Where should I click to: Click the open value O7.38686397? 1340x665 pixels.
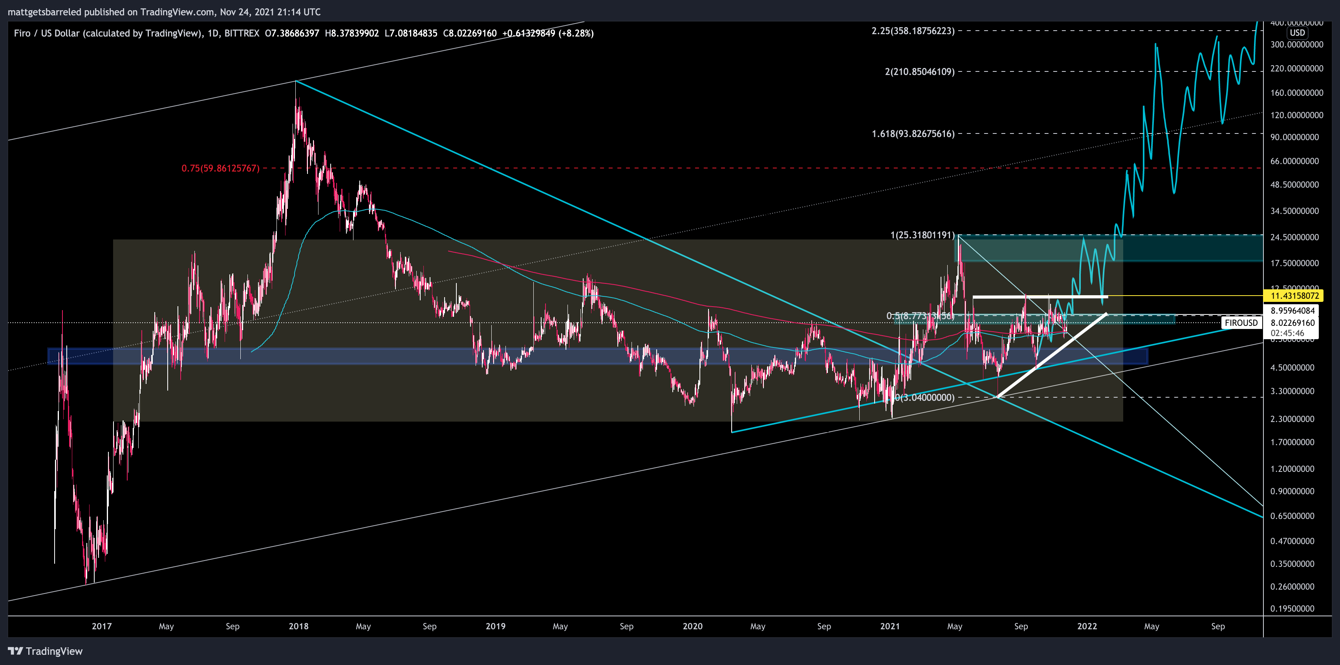point(292,33)
